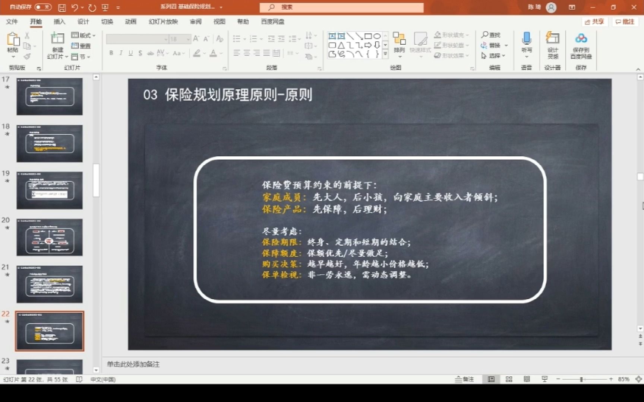Click the Comments (批注) button
Image resolution: width=644 pixels, height=402 pixels.
pos(625,22)
